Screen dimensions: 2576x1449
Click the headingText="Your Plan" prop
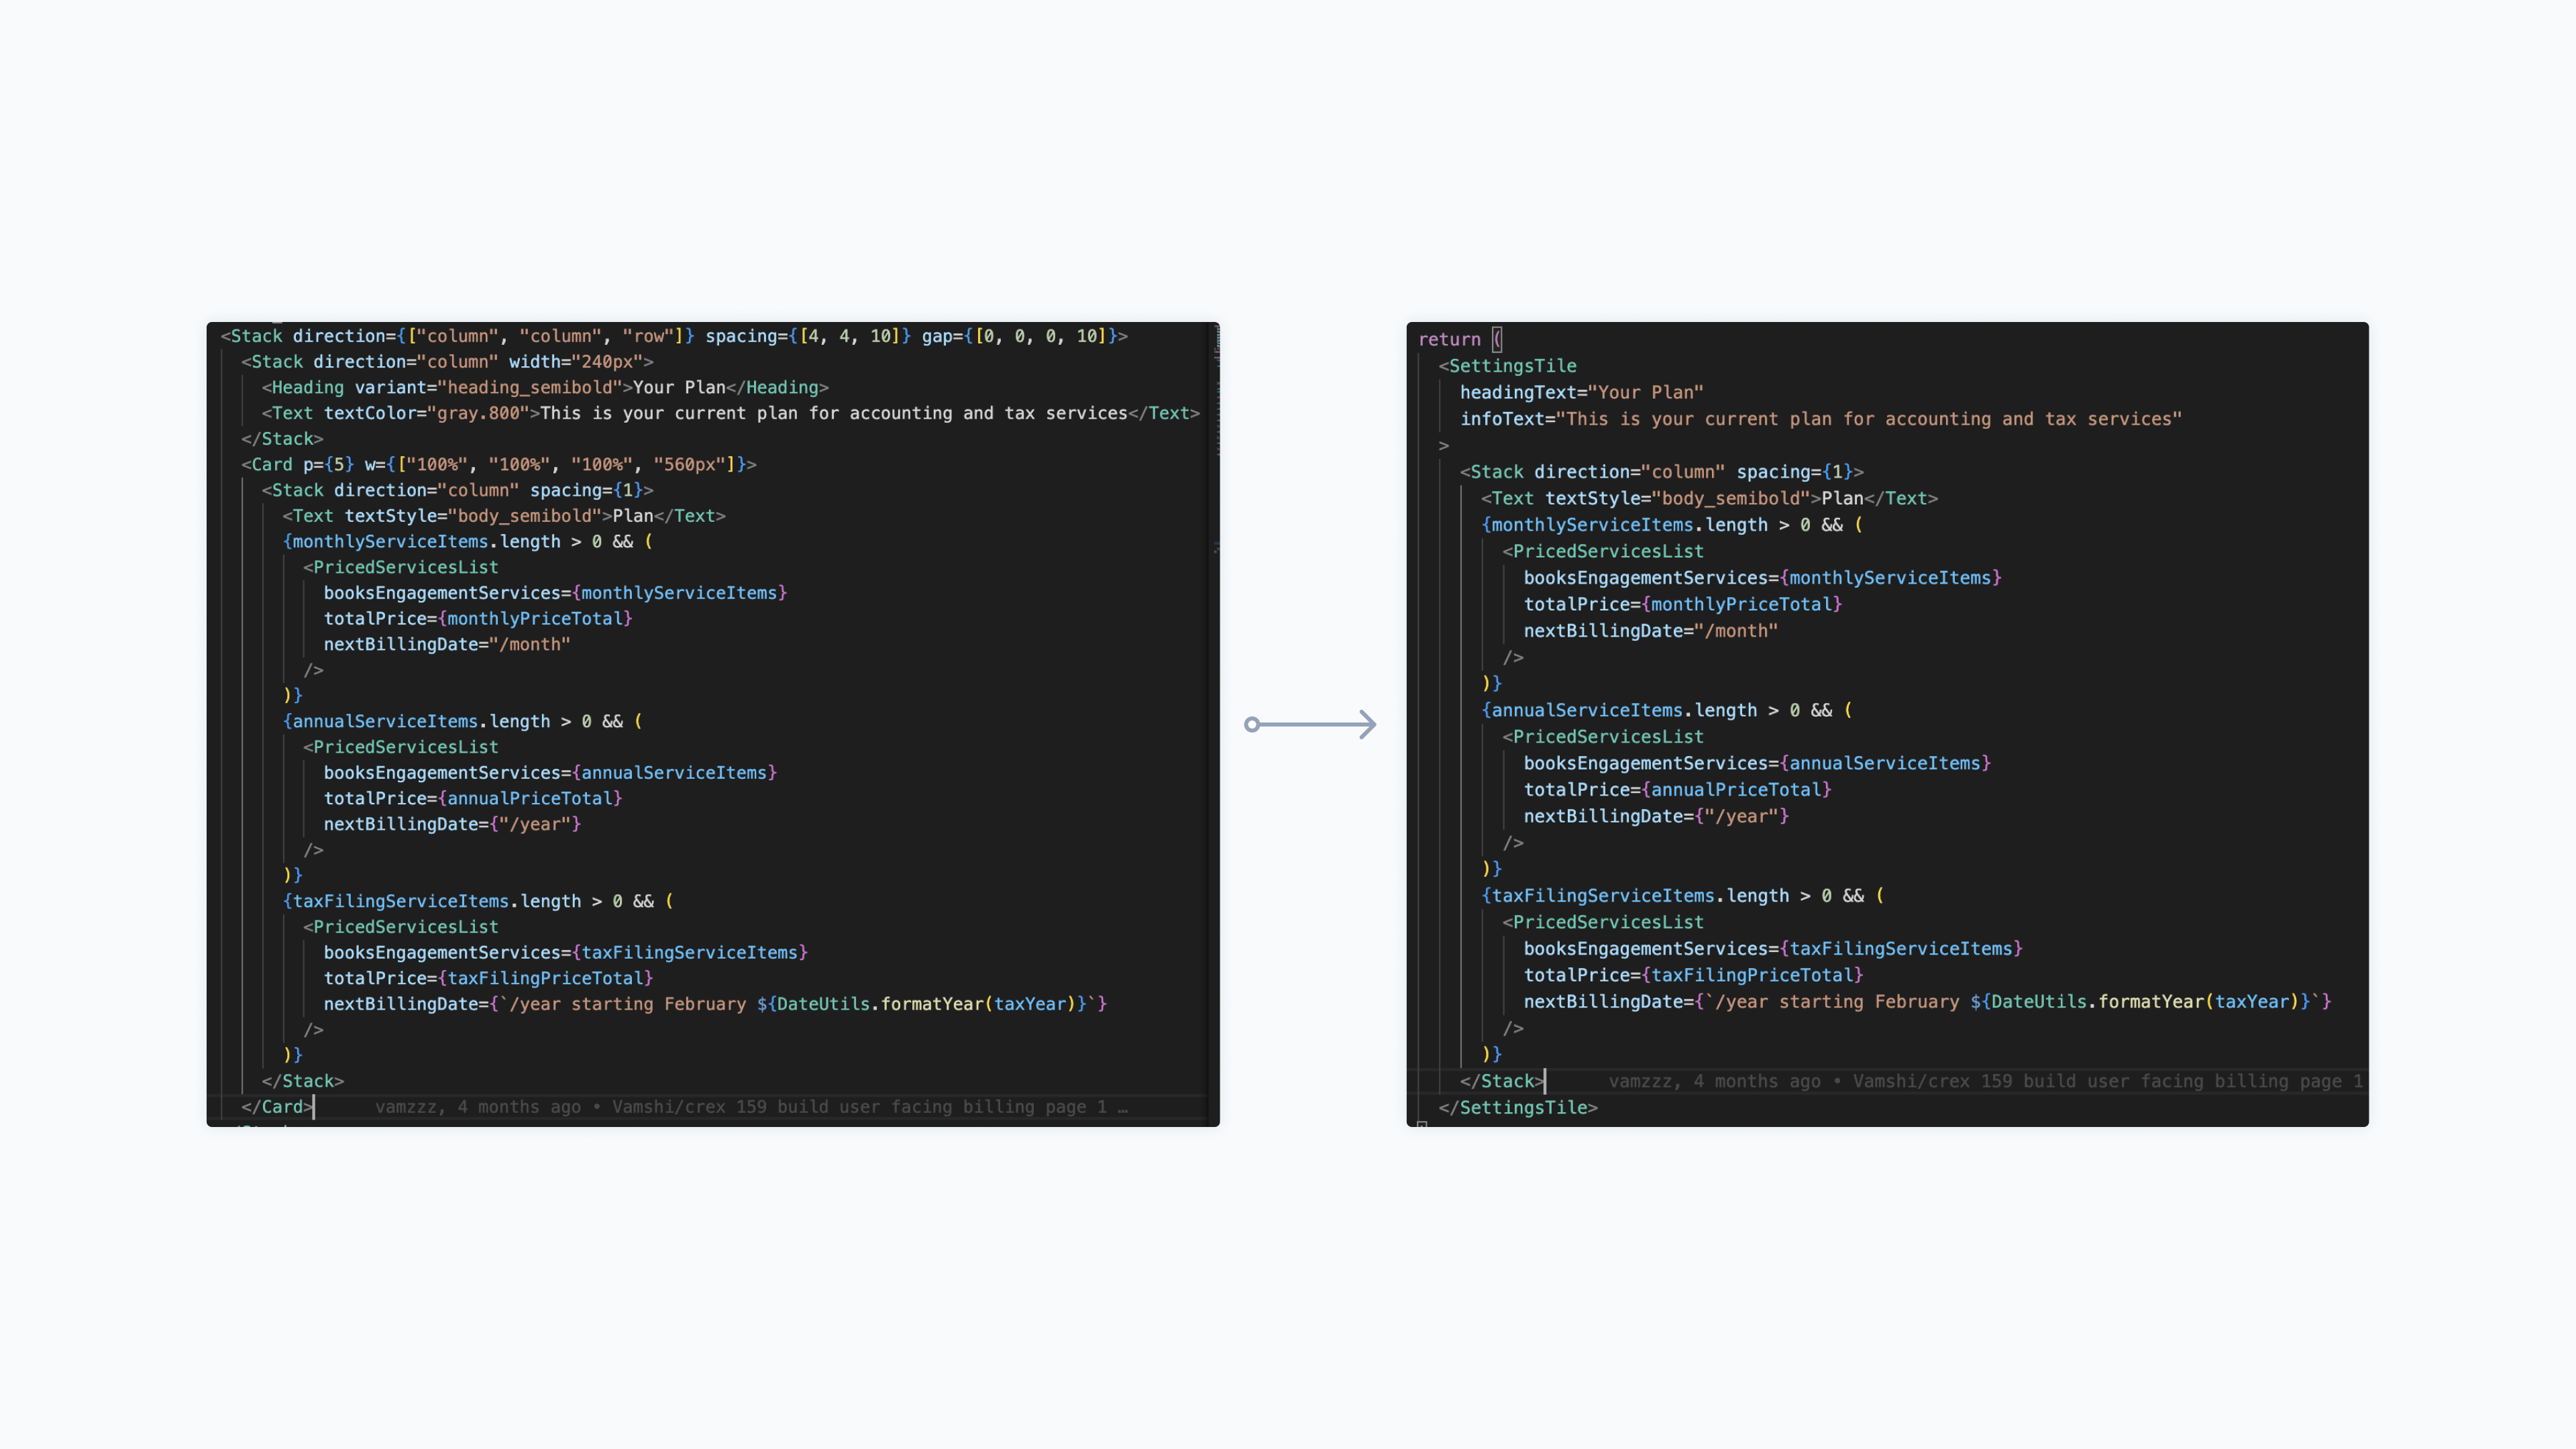[x=1582, y=392]
